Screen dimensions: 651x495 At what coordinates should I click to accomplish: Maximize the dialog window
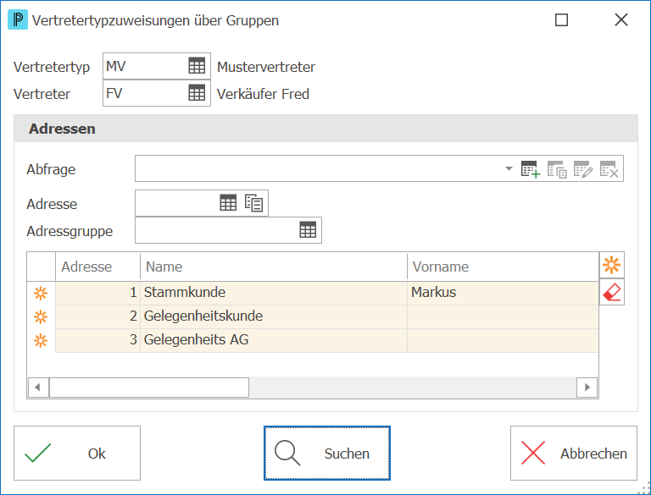561,20
